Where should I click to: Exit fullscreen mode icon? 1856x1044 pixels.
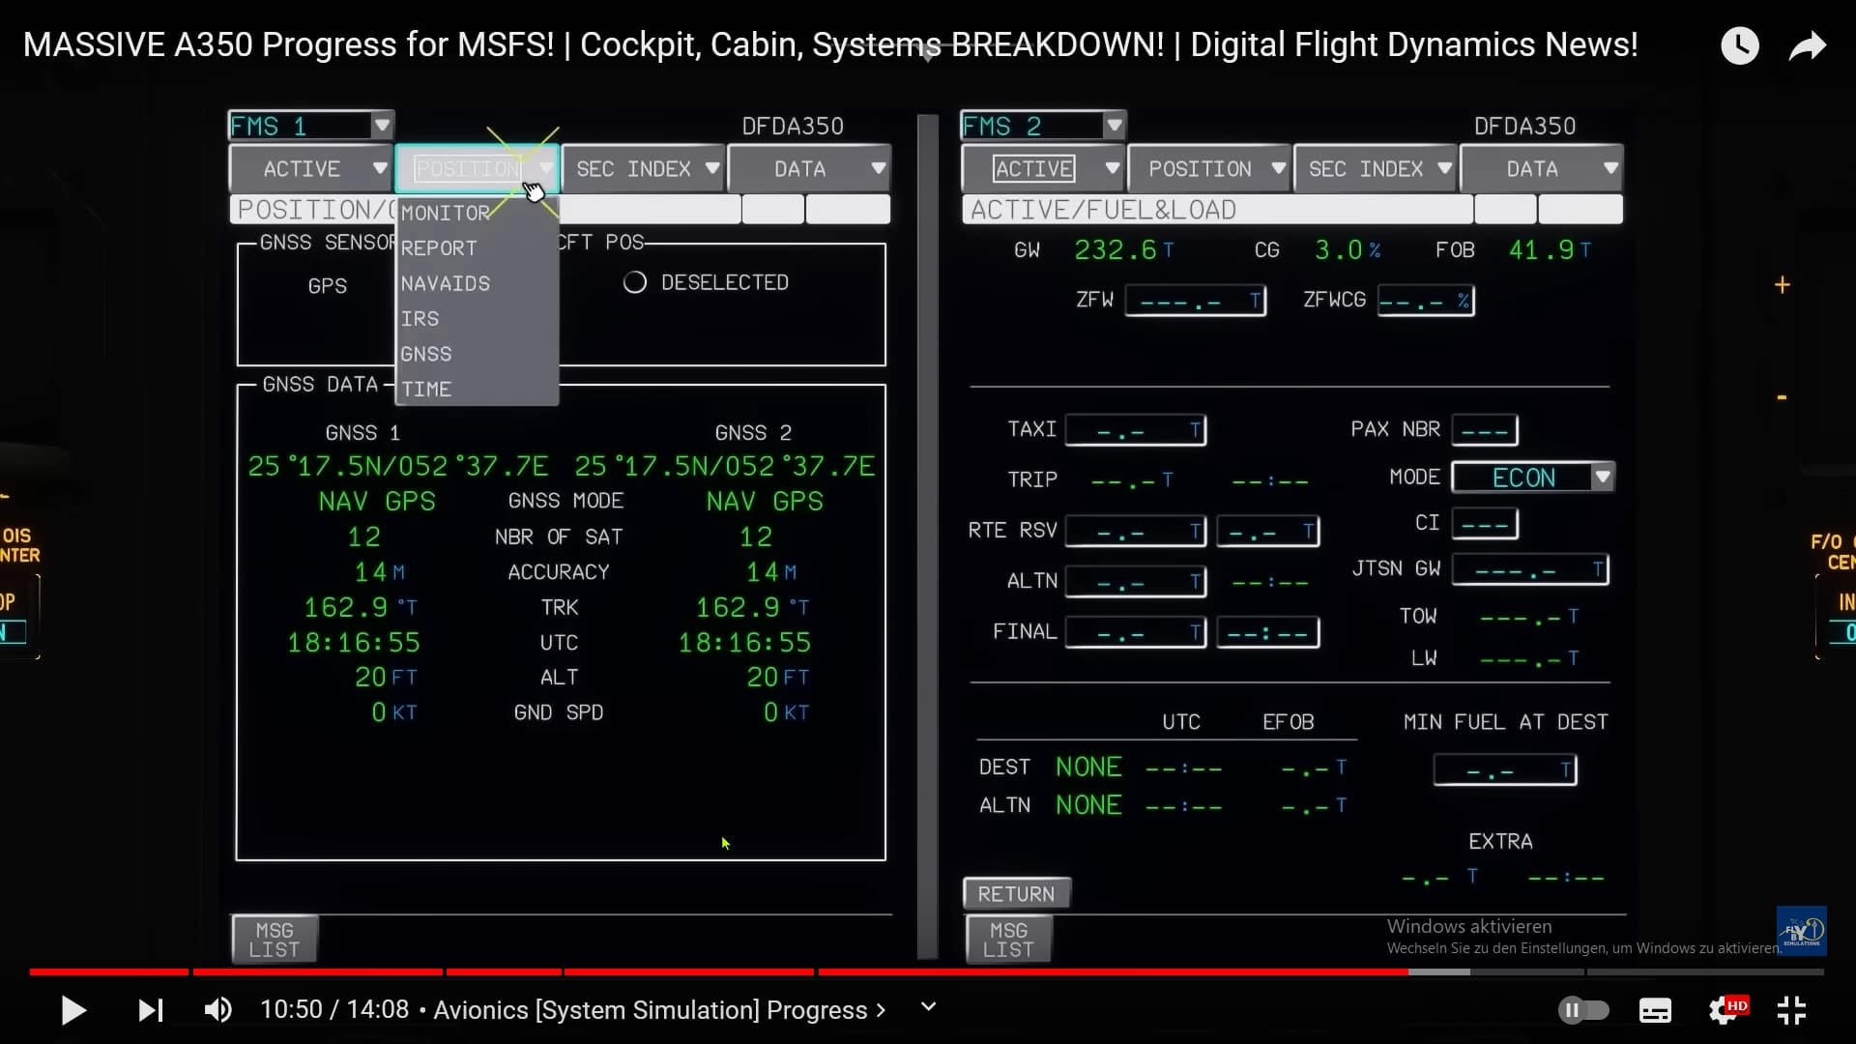(1791, 1010)
